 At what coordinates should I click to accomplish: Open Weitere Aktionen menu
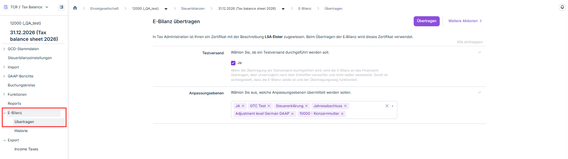465,21
